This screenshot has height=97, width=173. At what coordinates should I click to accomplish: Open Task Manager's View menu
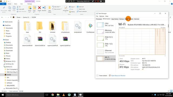pyautogui.click(x=107, y=16)
